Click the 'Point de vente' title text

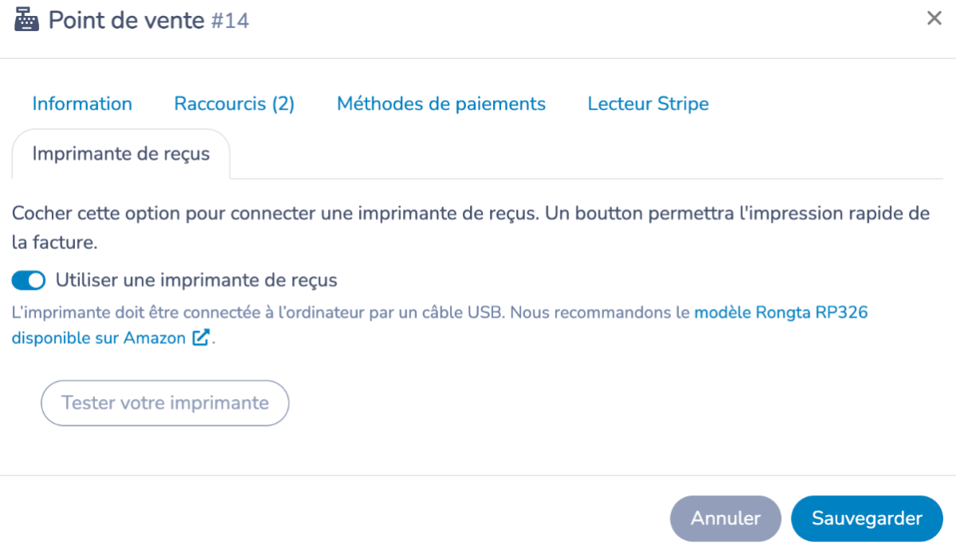[x=126, y=20]
